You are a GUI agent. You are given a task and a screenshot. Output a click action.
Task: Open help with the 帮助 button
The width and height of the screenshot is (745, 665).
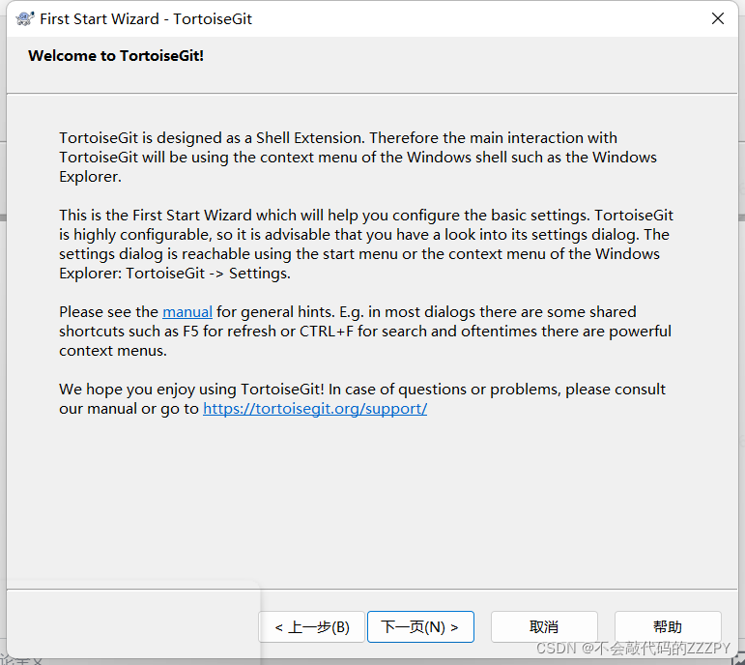click(668, 627)
